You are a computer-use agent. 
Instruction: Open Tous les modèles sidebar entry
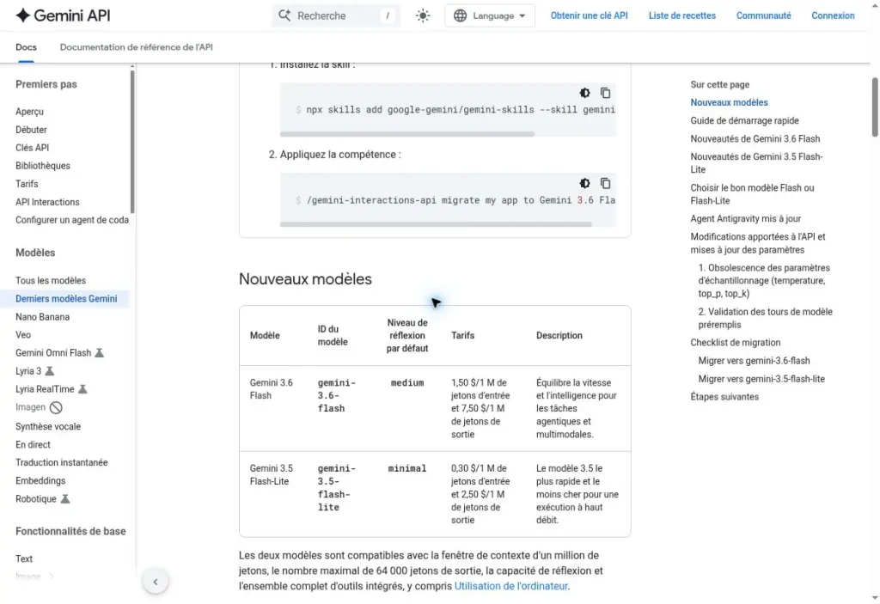point(51,281)
